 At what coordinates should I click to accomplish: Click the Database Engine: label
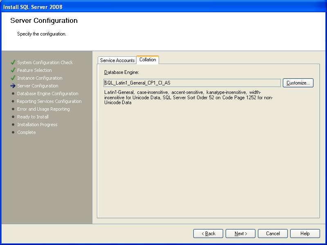point(121,72)
